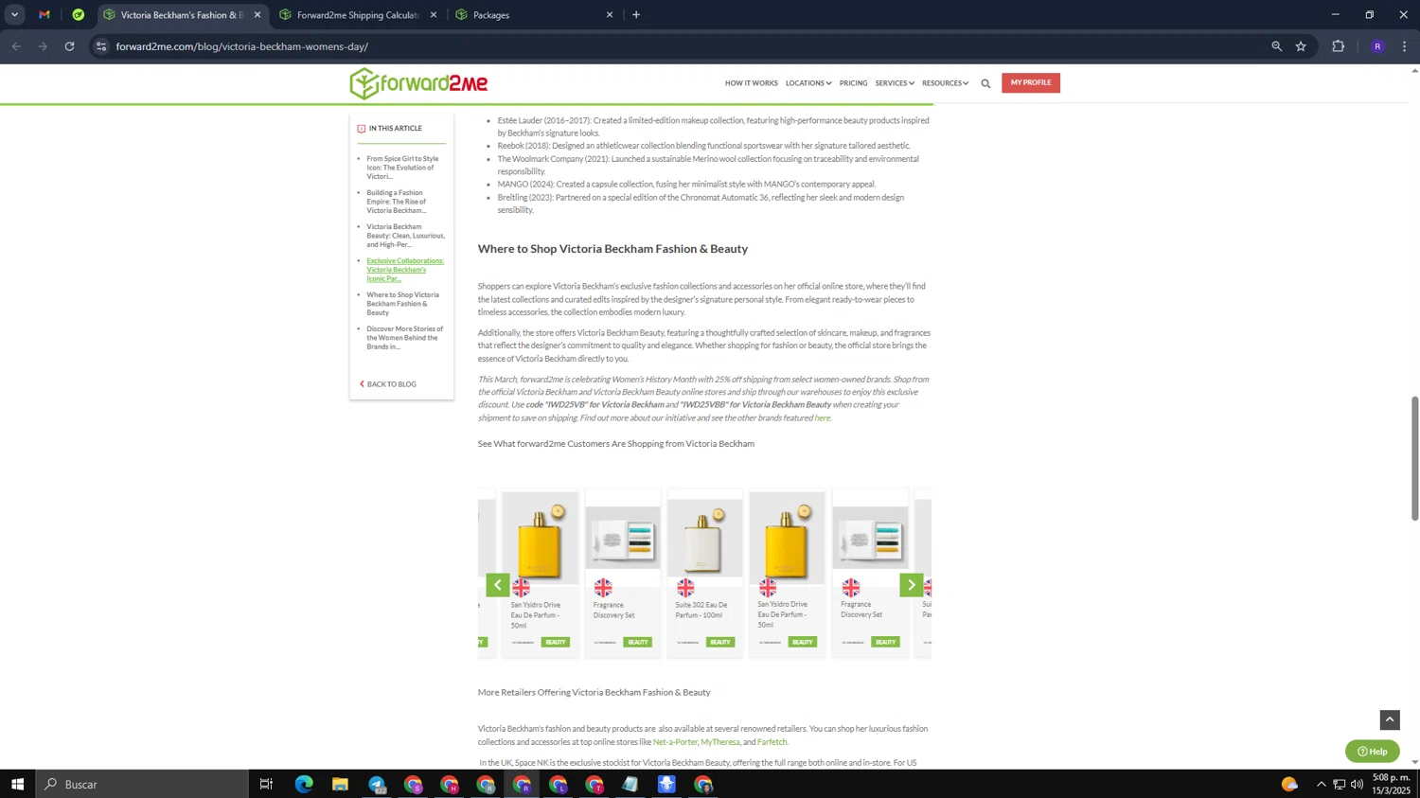Open Telegram from the taskbar
This screenshot has height=798, width=1420.
coord(377,784)
